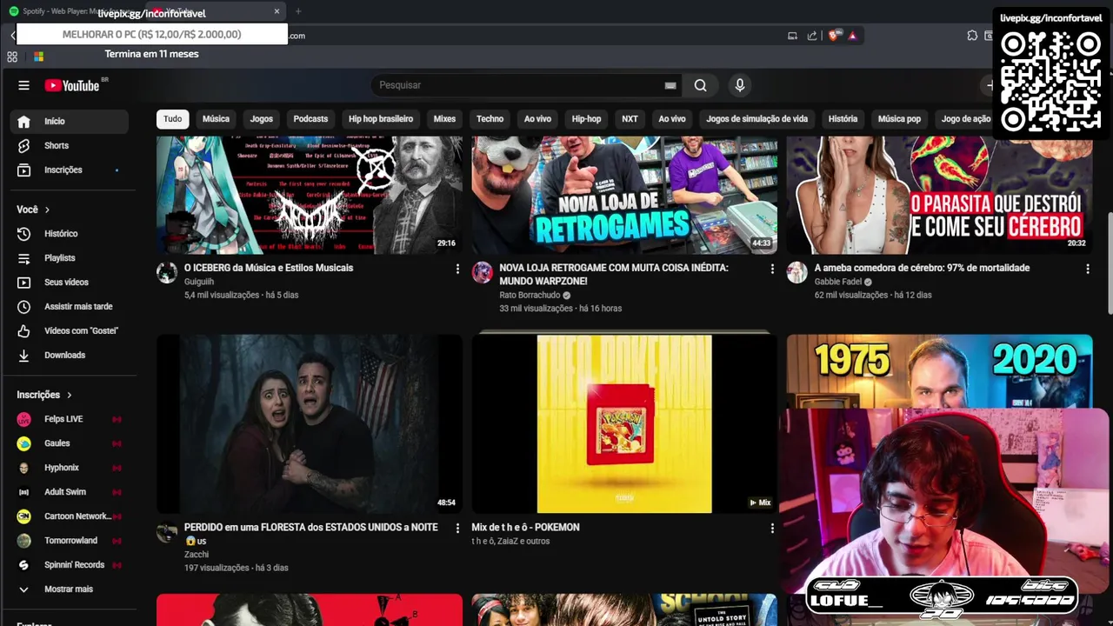
Task: Open Inscrições in the sidebar
Action: pos(71,170)
